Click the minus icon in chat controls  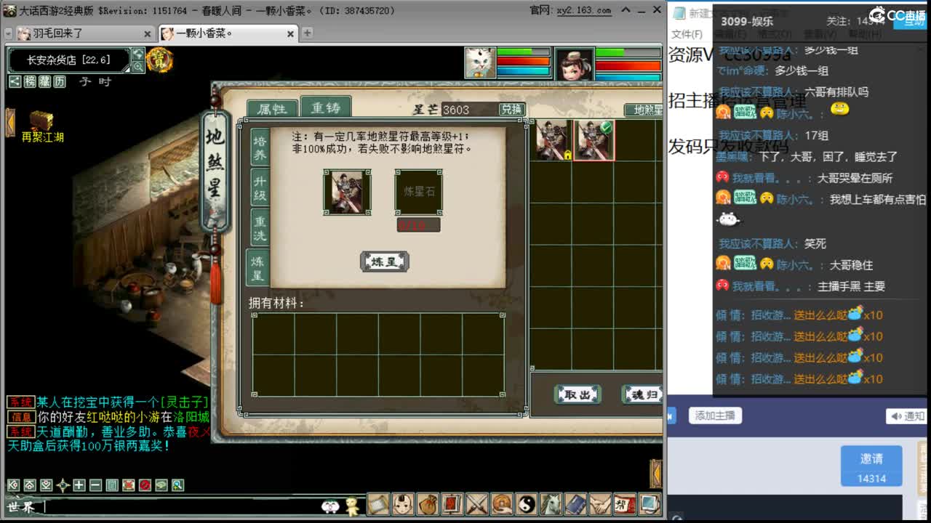[95, 485]
